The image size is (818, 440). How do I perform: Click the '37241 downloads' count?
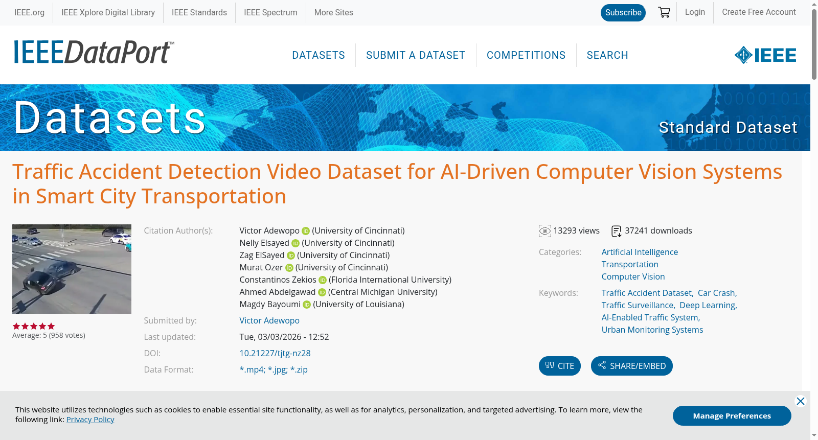click(658, 231)
